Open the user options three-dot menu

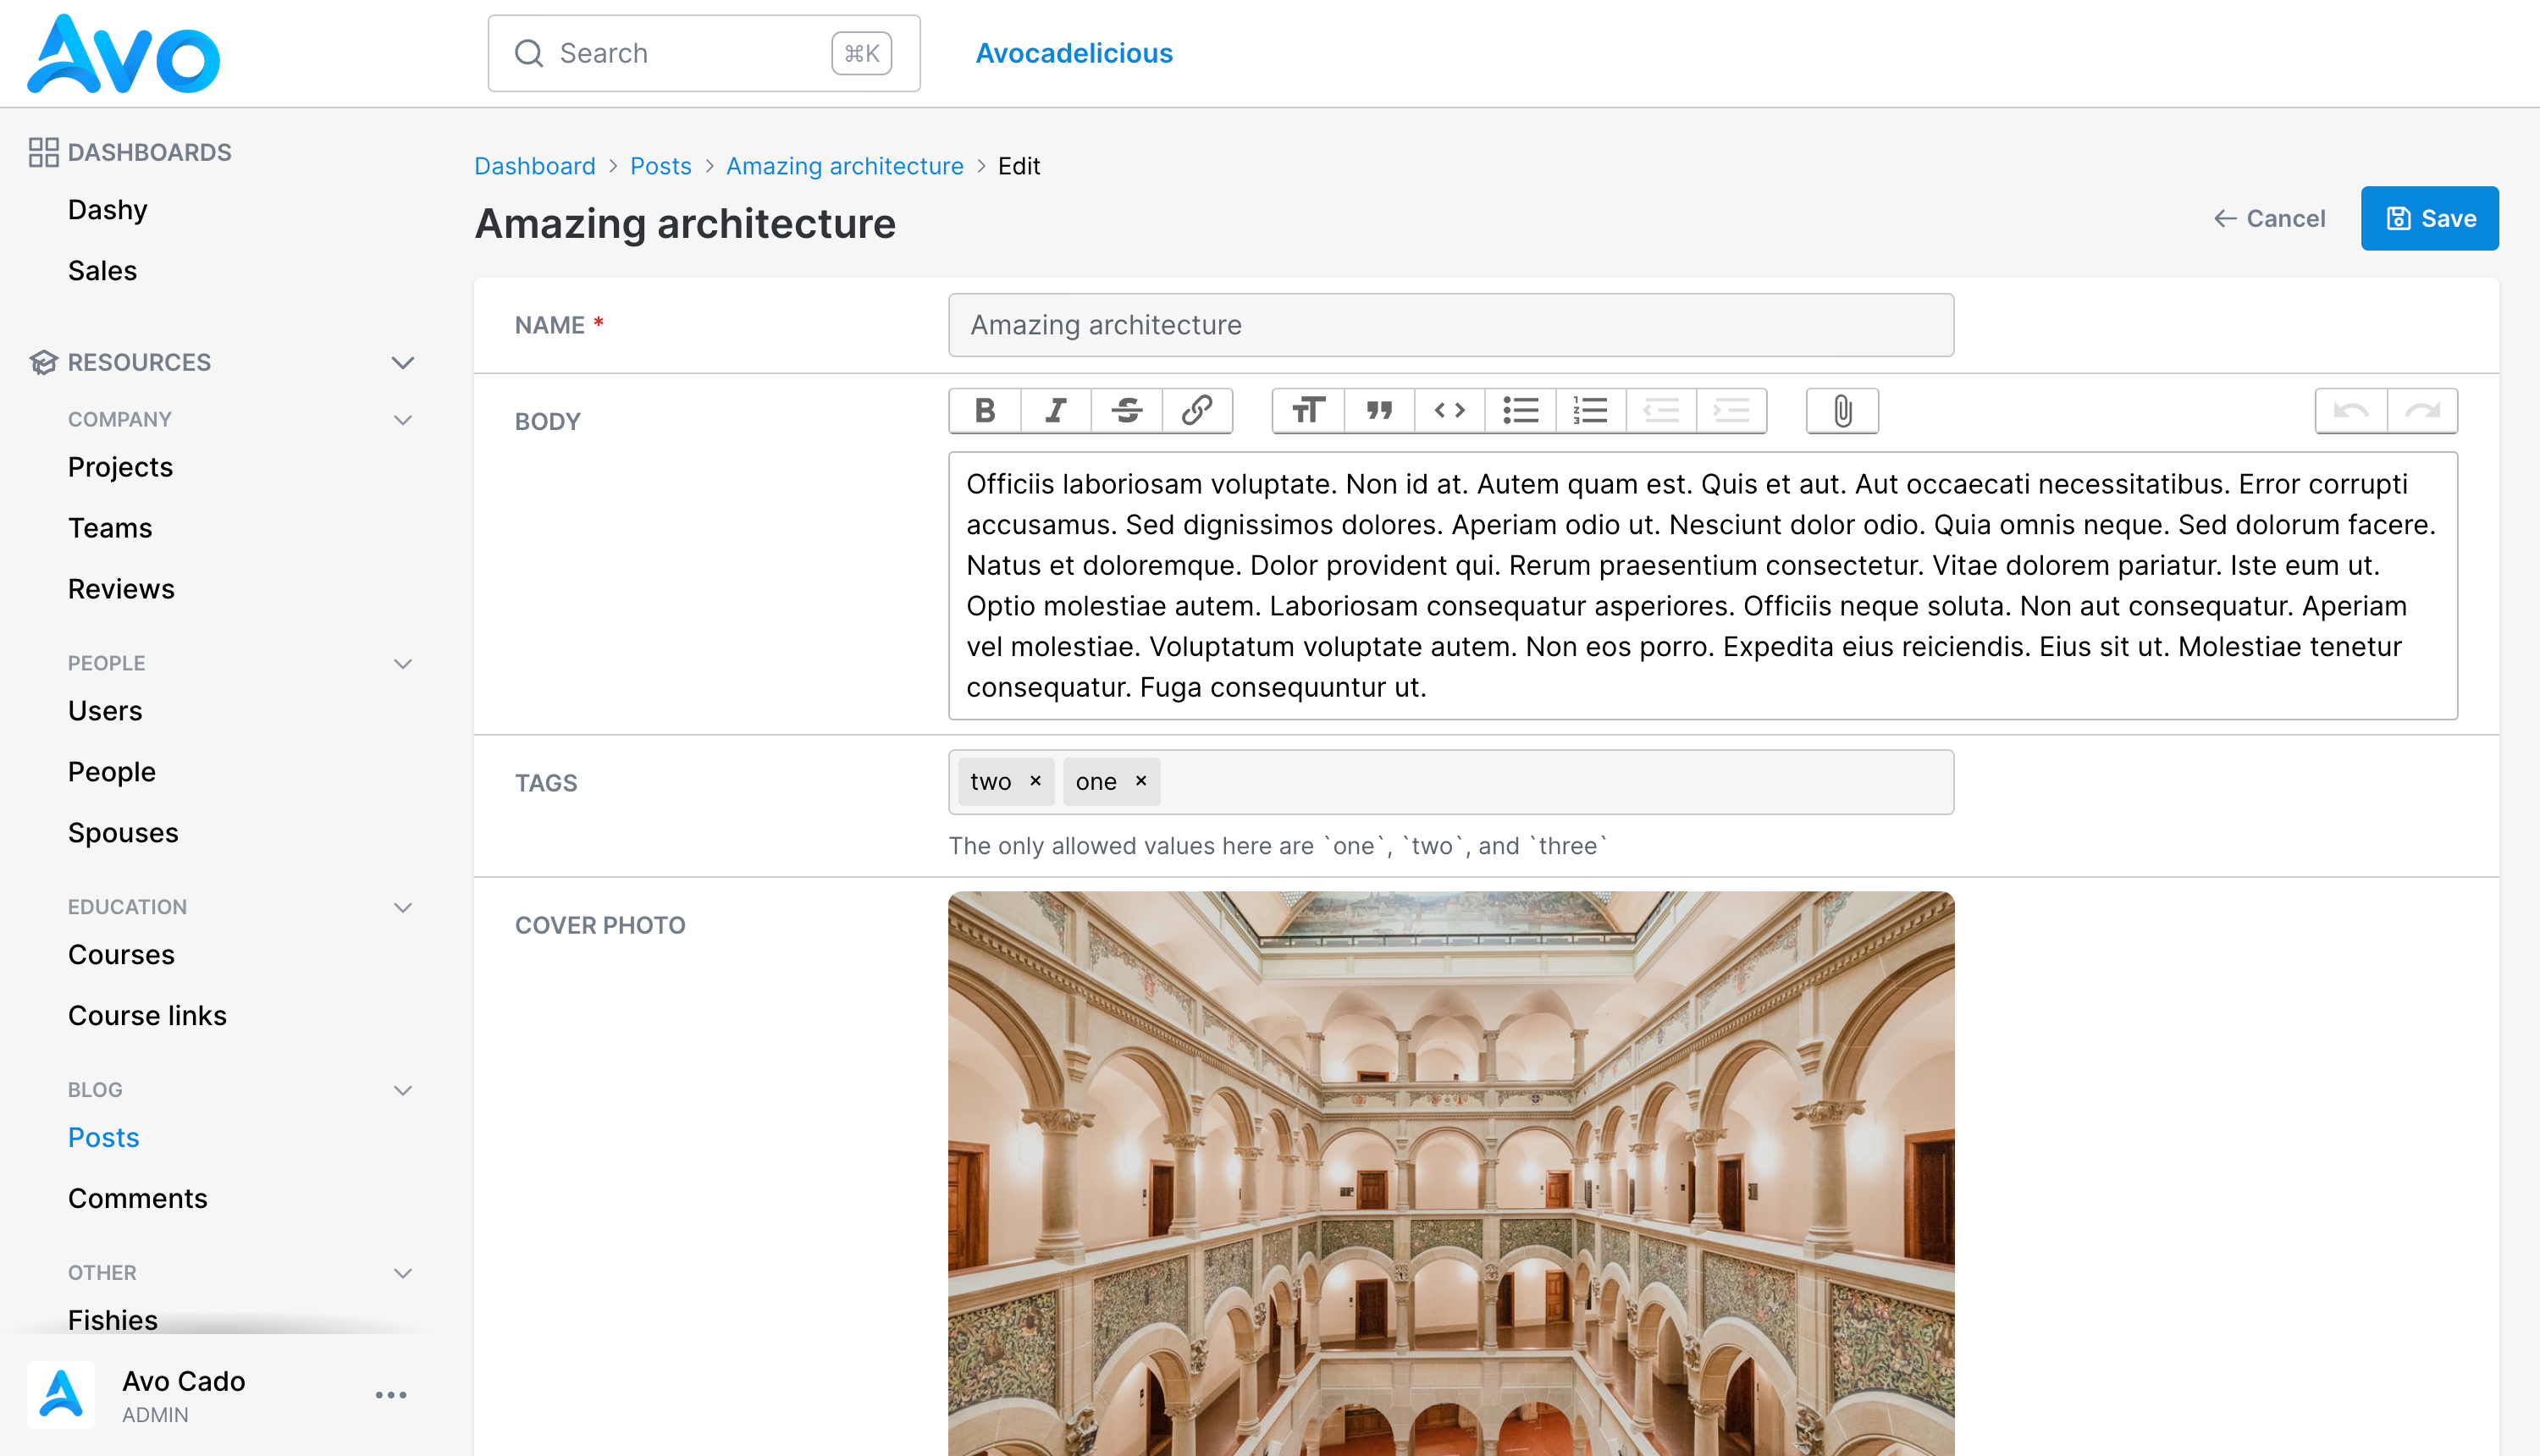pyautogui.click(x=391, y=1395)
